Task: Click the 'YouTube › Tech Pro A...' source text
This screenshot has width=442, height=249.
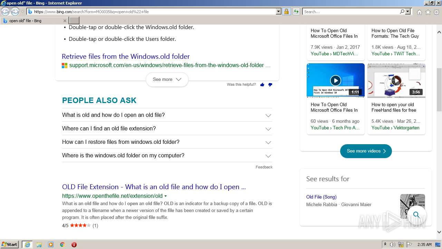Action: click(335, 128)
